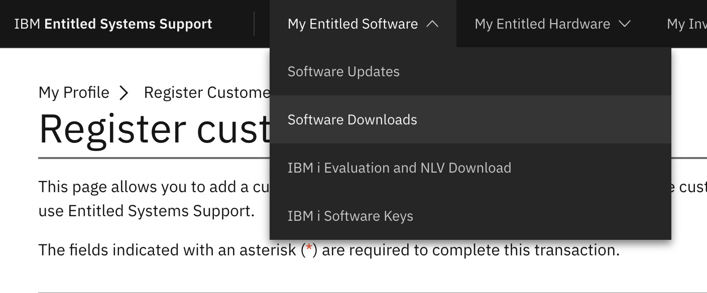Click the bold IBM wordmark in the header
This screenshot has width=707, height=293.
click(x=27, y=24)
